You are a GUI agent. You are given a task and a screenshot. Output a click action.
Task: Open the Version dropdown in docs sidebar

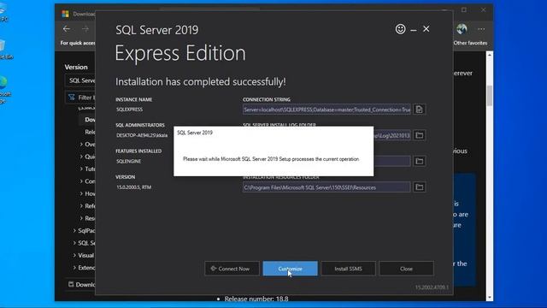coord(80,80)
